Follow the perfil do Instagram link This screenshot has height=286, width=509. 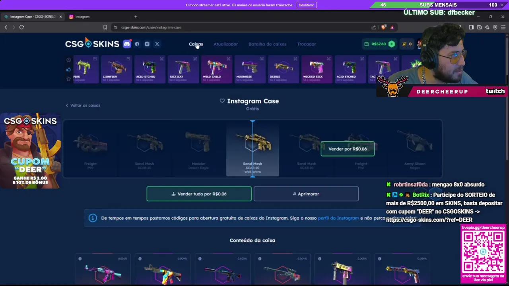338,218
